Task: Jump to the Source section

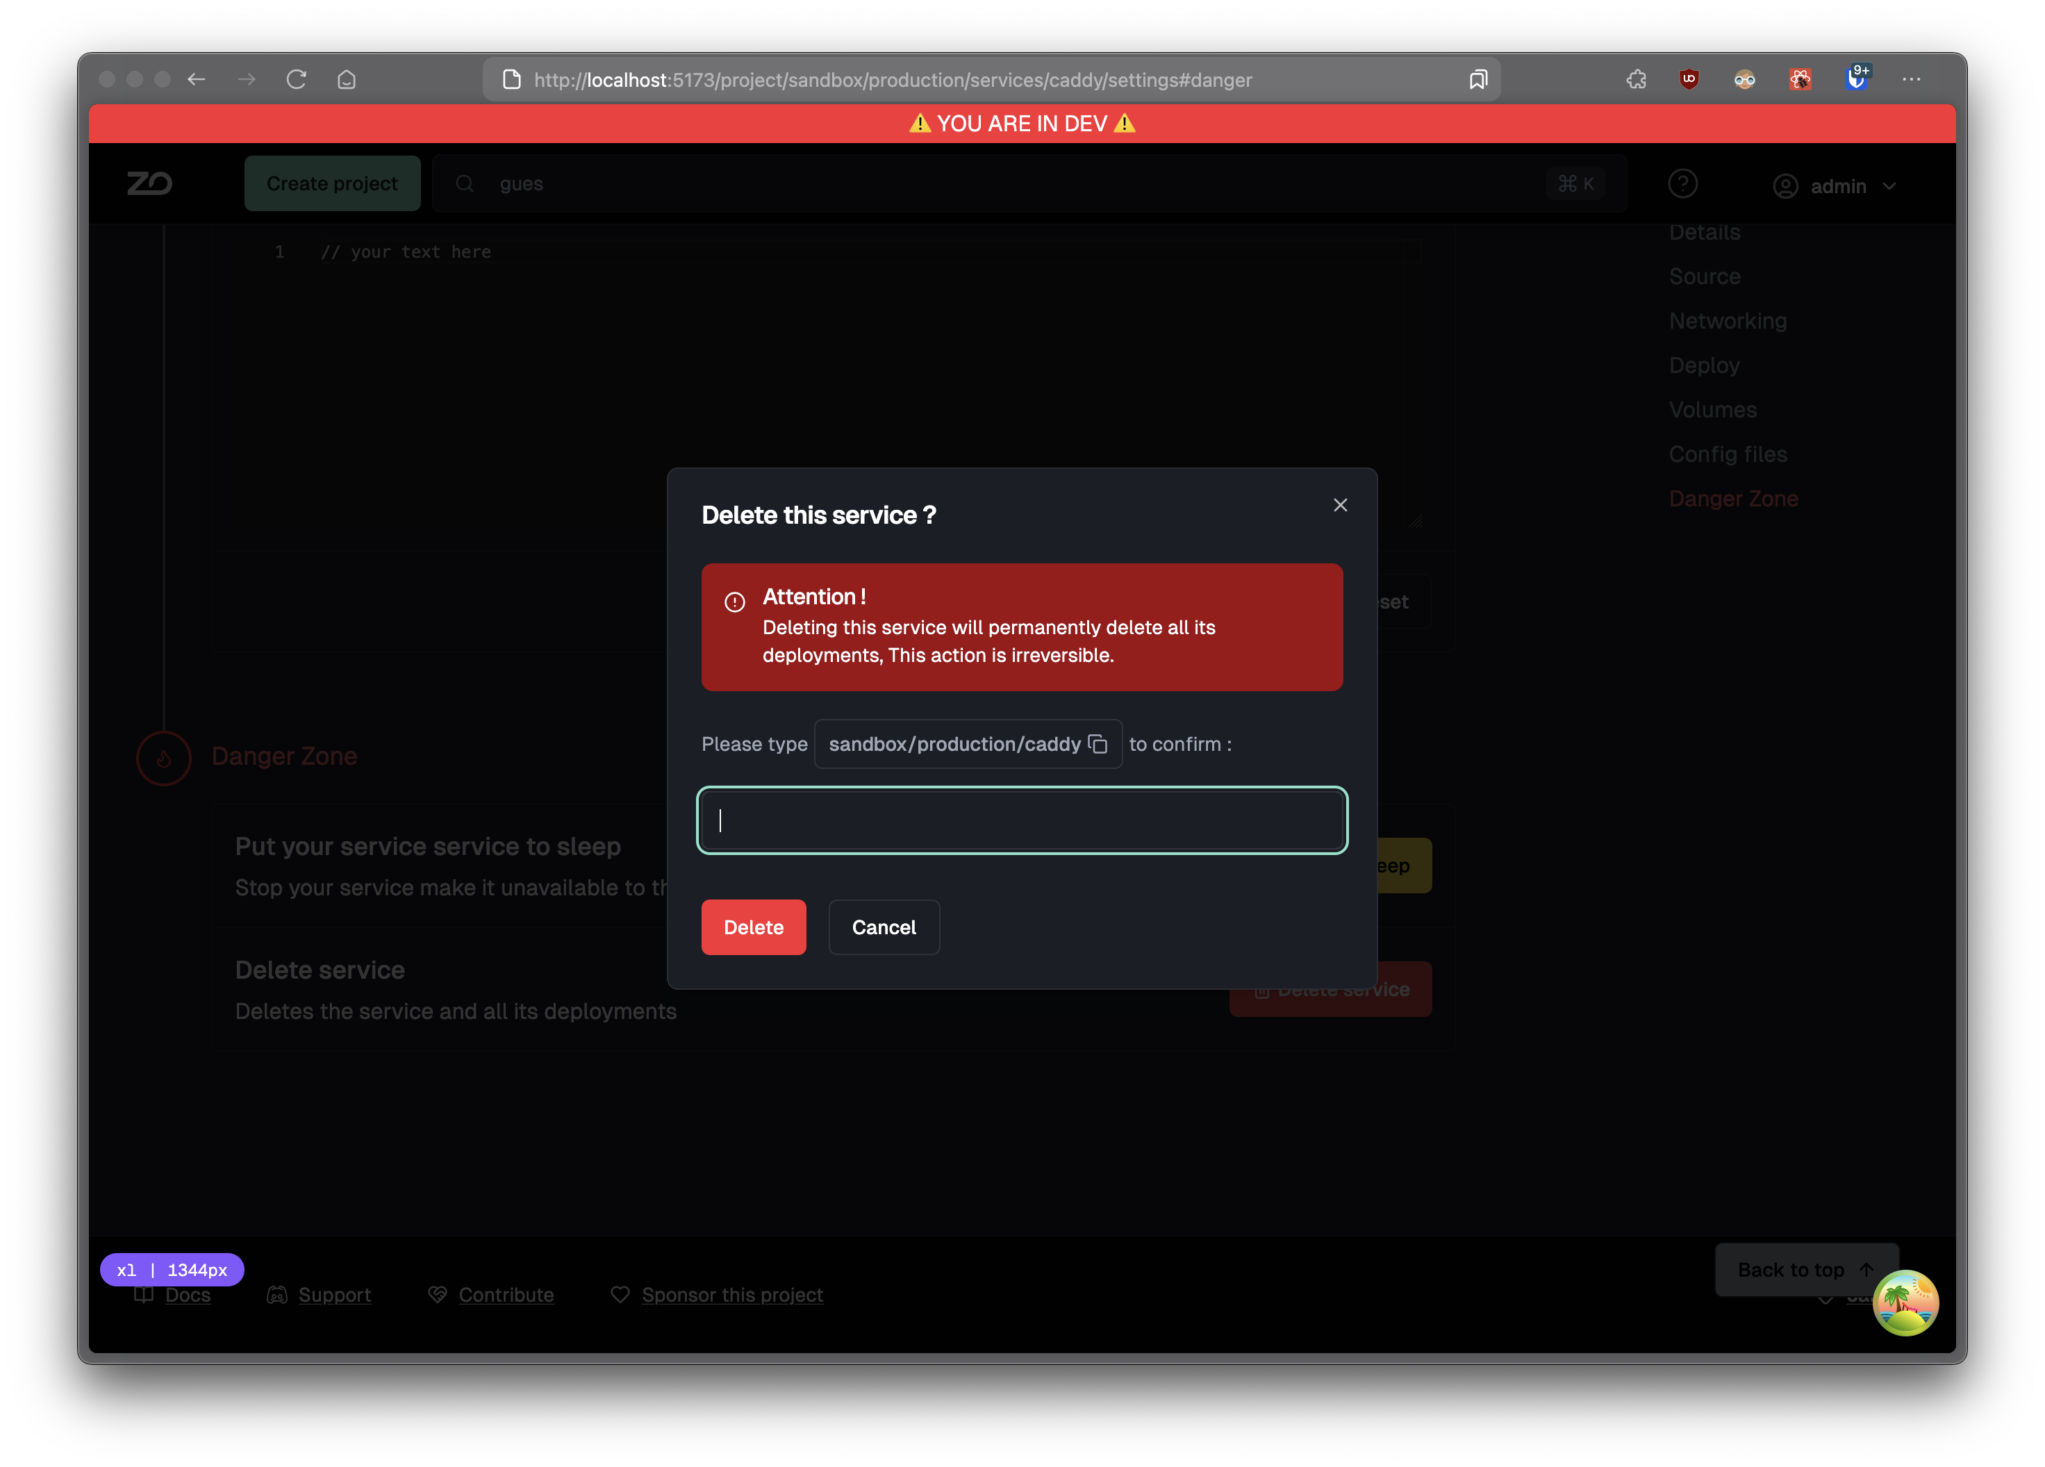Action: (x=1704, y=276)
